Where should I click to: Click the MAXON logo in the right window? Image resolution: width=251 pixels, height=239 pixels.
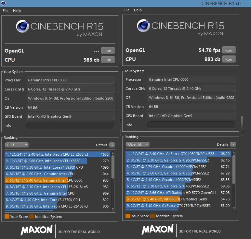pos(157,229)
